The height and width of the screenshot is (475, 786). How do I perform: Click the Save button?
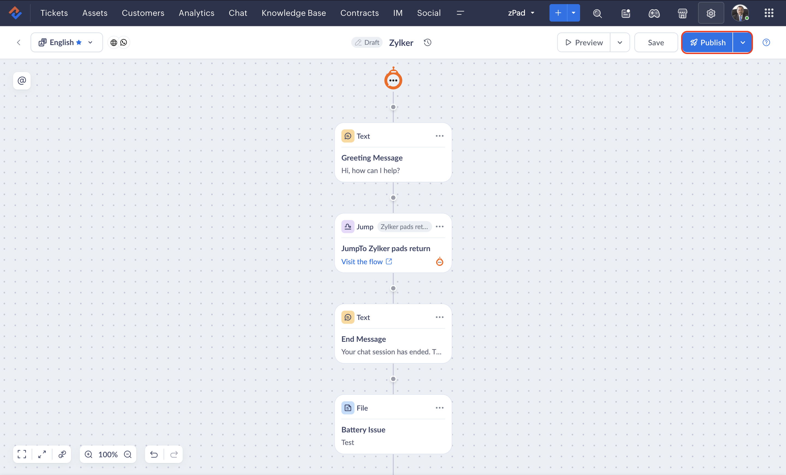point(655,42)
